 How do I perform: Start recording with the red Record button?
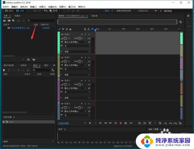tap(121, 123)
